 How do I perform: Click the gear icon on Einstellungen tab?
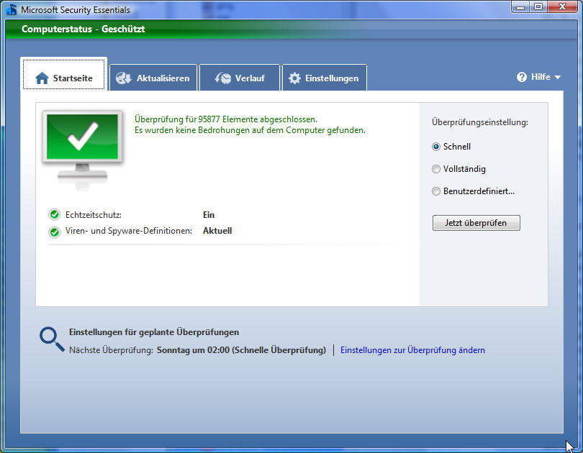point(294,78)
